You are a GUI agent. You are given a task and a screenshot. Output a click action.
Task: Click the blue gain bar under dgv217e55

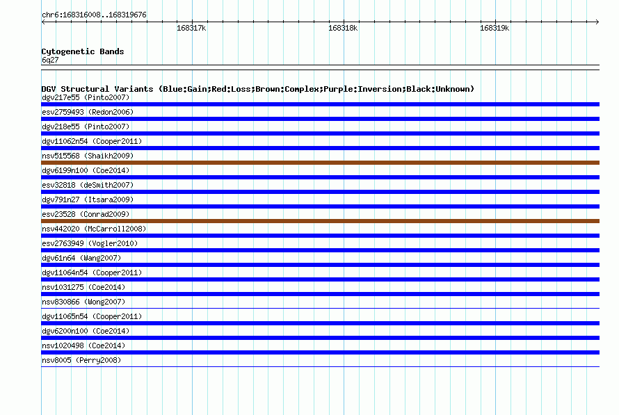pos(320,104)
